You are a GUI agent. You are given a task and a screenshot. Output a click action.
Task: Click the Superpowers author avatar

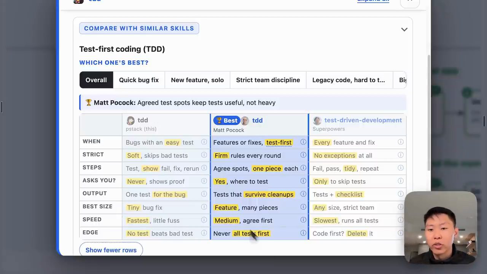tap(317, 121)
